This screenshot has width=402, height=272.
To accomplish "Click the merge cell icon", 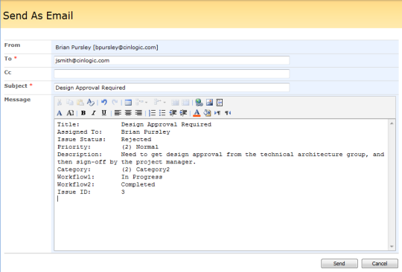I will click(x=185, y=103).
